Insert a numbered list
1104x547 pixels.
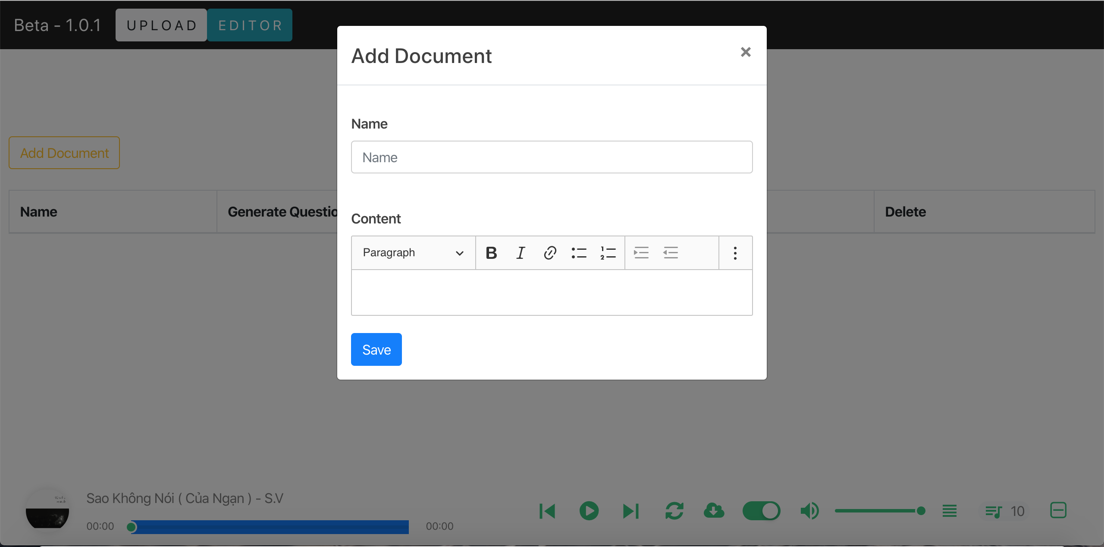(x=608, y=253)
